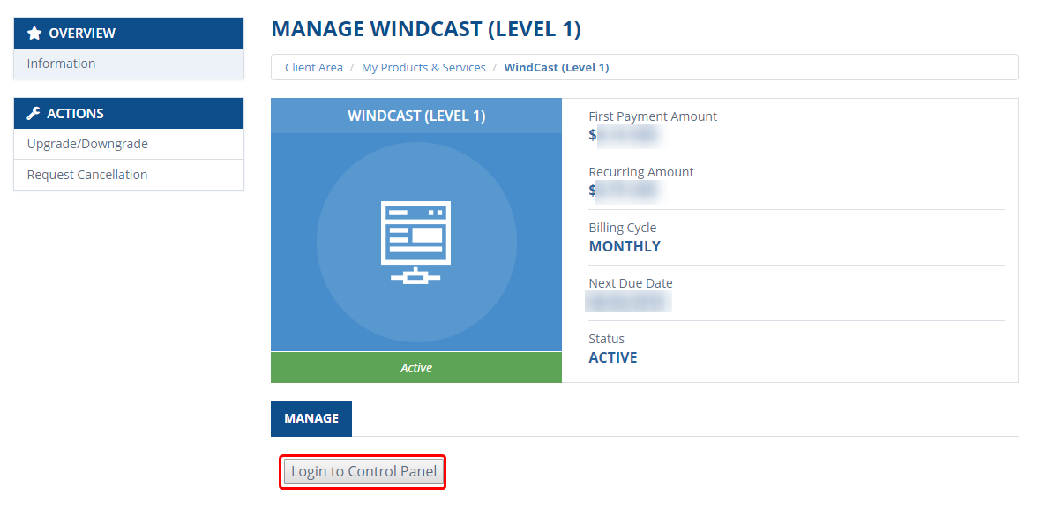Click the MONTHLY billing cycle value
The width and height of the screenshot is (1055, 510).
(x=625, y=247)
